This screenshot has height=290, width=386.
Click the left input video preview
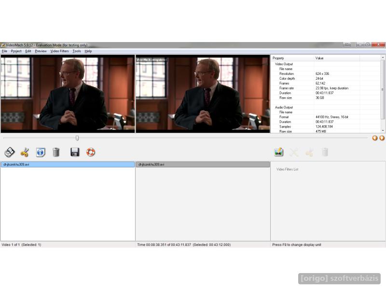point(68,94)
